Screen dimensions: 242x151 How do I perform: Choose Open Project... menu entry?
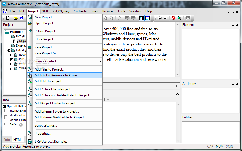(x=64, y=23)
